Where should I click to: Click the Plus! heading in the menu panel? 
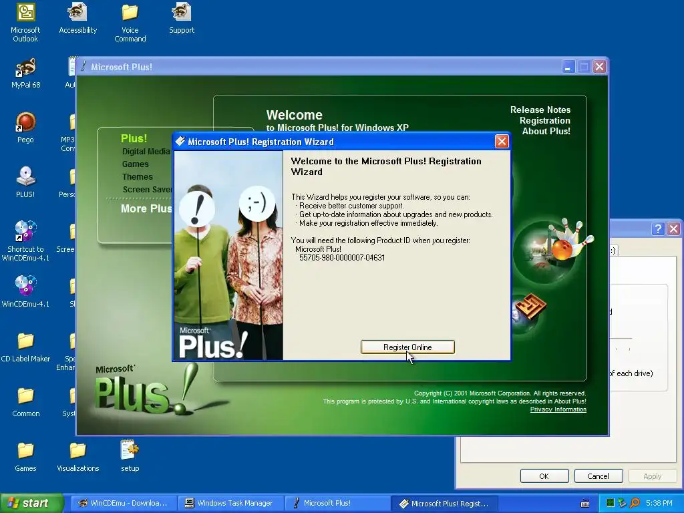click(134, 138)
